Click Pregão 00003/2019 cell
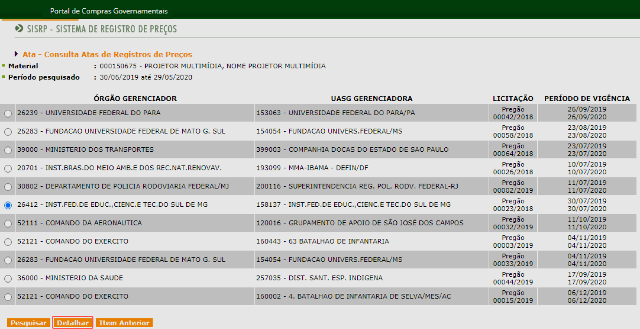The height and width of the screenshot is (329, 640). coord(513,241)
